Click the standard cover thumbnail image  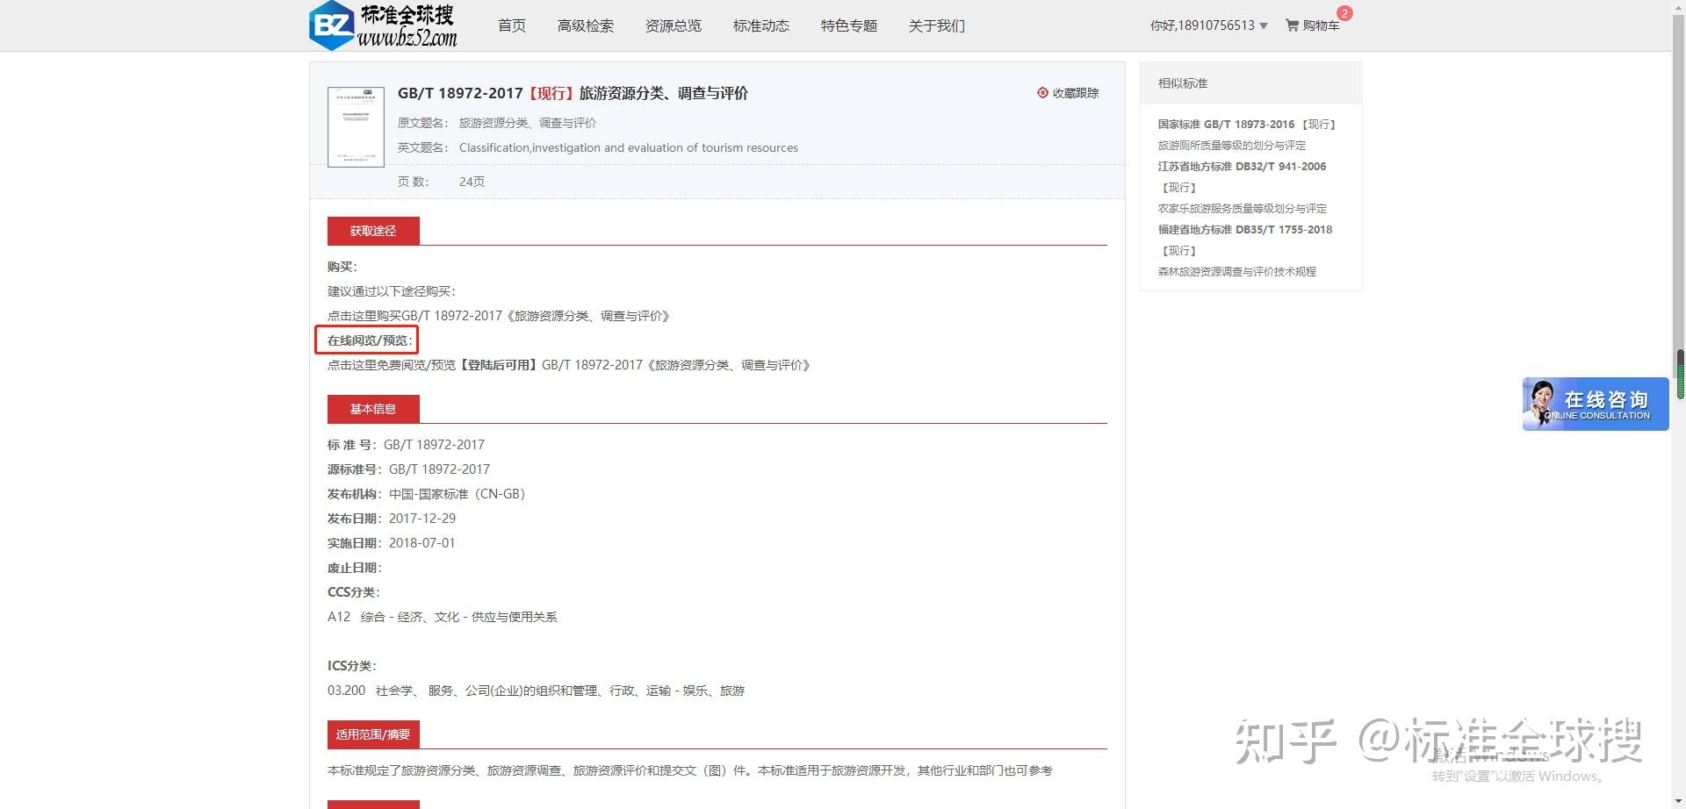click(356, 126)
